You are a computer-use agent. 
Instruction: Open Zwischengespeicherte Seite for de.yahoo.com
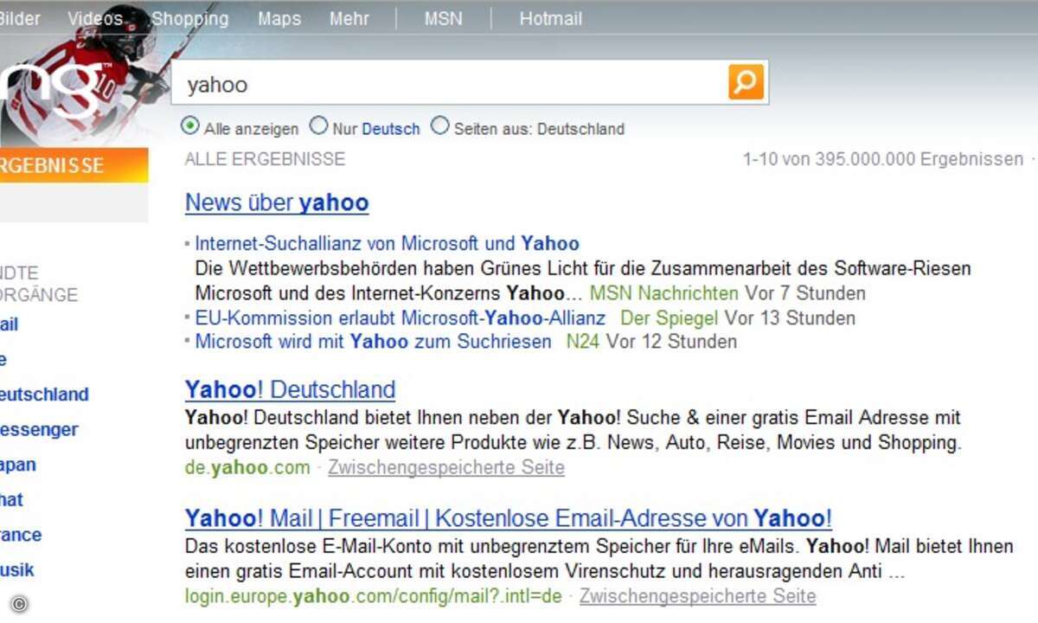pos(446,468)
